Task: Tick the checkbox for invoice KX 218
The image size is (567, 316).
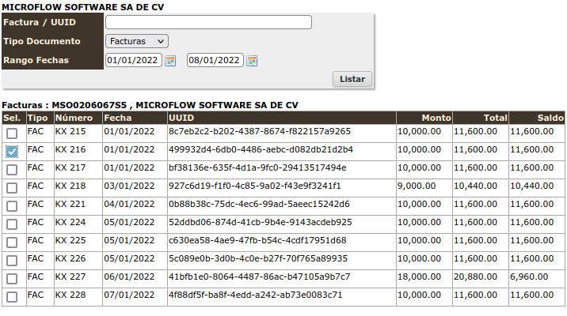Action: point(12,187)
